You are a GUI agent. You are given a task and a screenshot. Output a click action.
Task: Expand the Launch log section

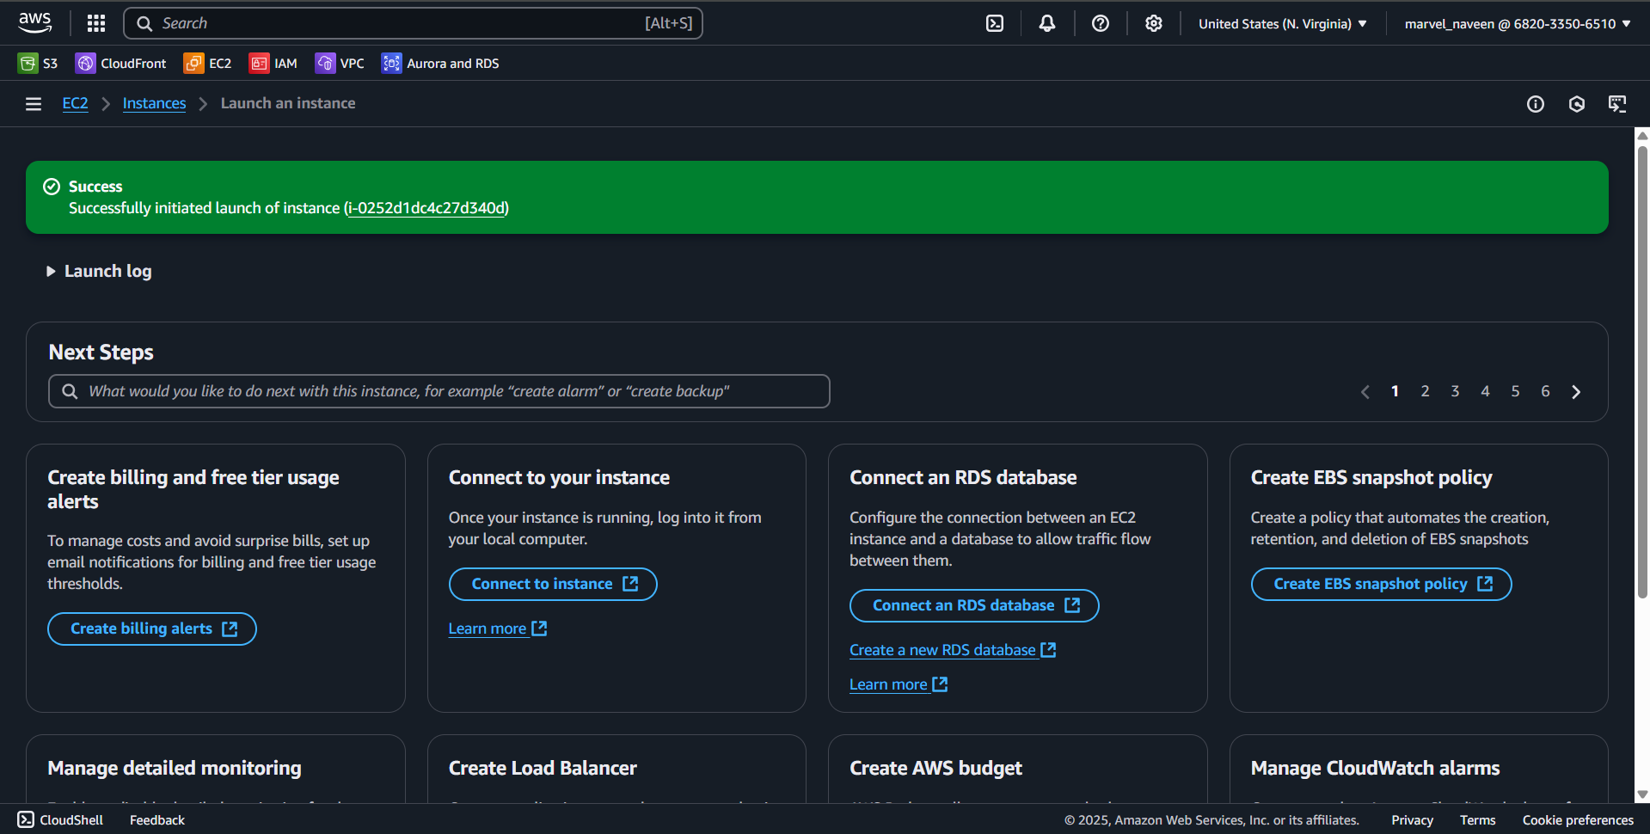99,272
